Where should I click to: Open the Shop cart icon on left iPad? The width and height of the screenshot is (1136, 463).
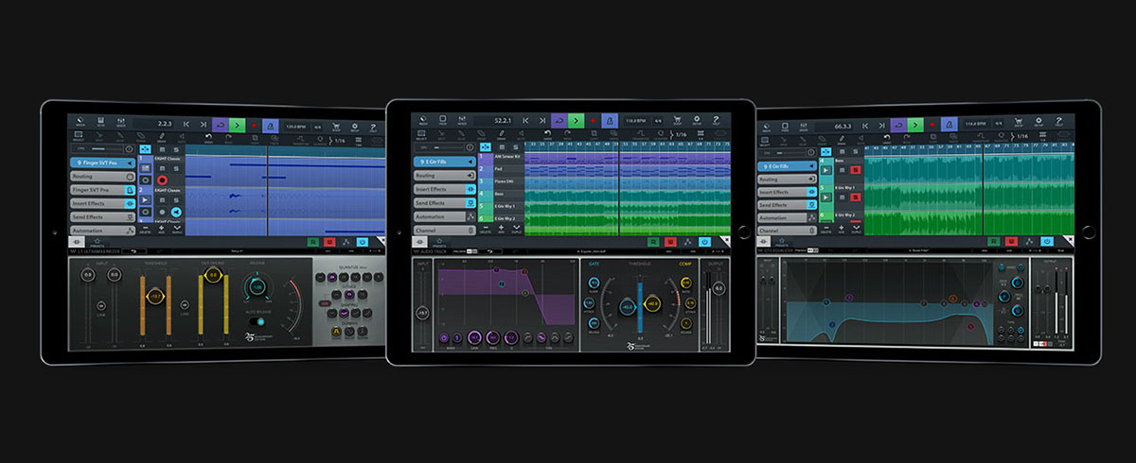point(336,127)
